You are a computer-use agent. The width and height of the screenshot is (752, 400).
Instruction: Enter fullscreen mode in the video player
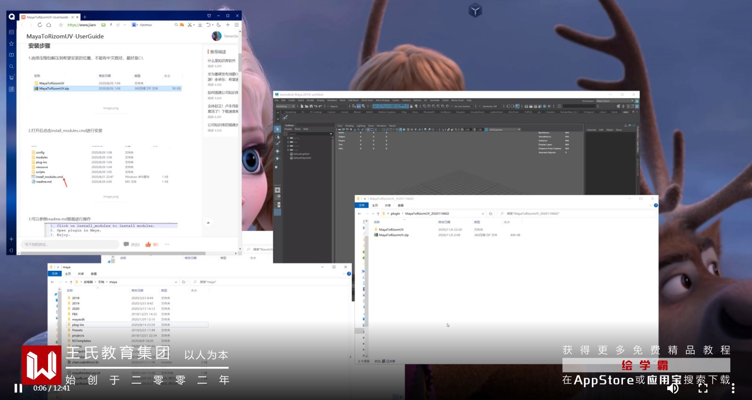point(703,388)
